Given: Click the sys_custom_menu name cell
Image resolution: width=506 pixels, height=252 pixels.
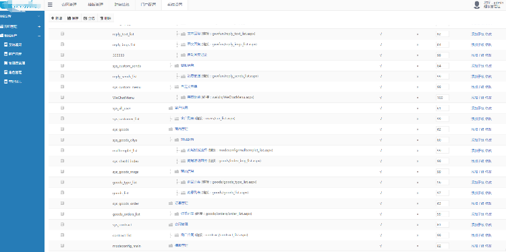Looking at the screenshot, I should (x=126, y=87).
